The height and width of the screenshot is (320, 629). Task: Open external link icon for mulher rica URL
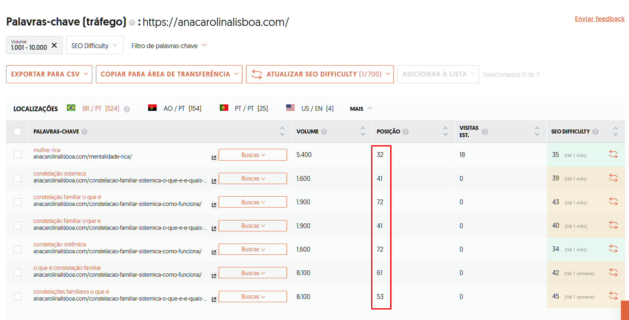[x=214, y=158]
